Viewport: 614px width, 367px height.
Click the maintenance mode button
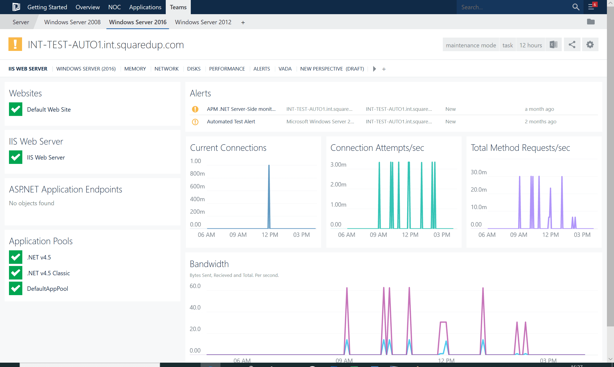(471, 45)
